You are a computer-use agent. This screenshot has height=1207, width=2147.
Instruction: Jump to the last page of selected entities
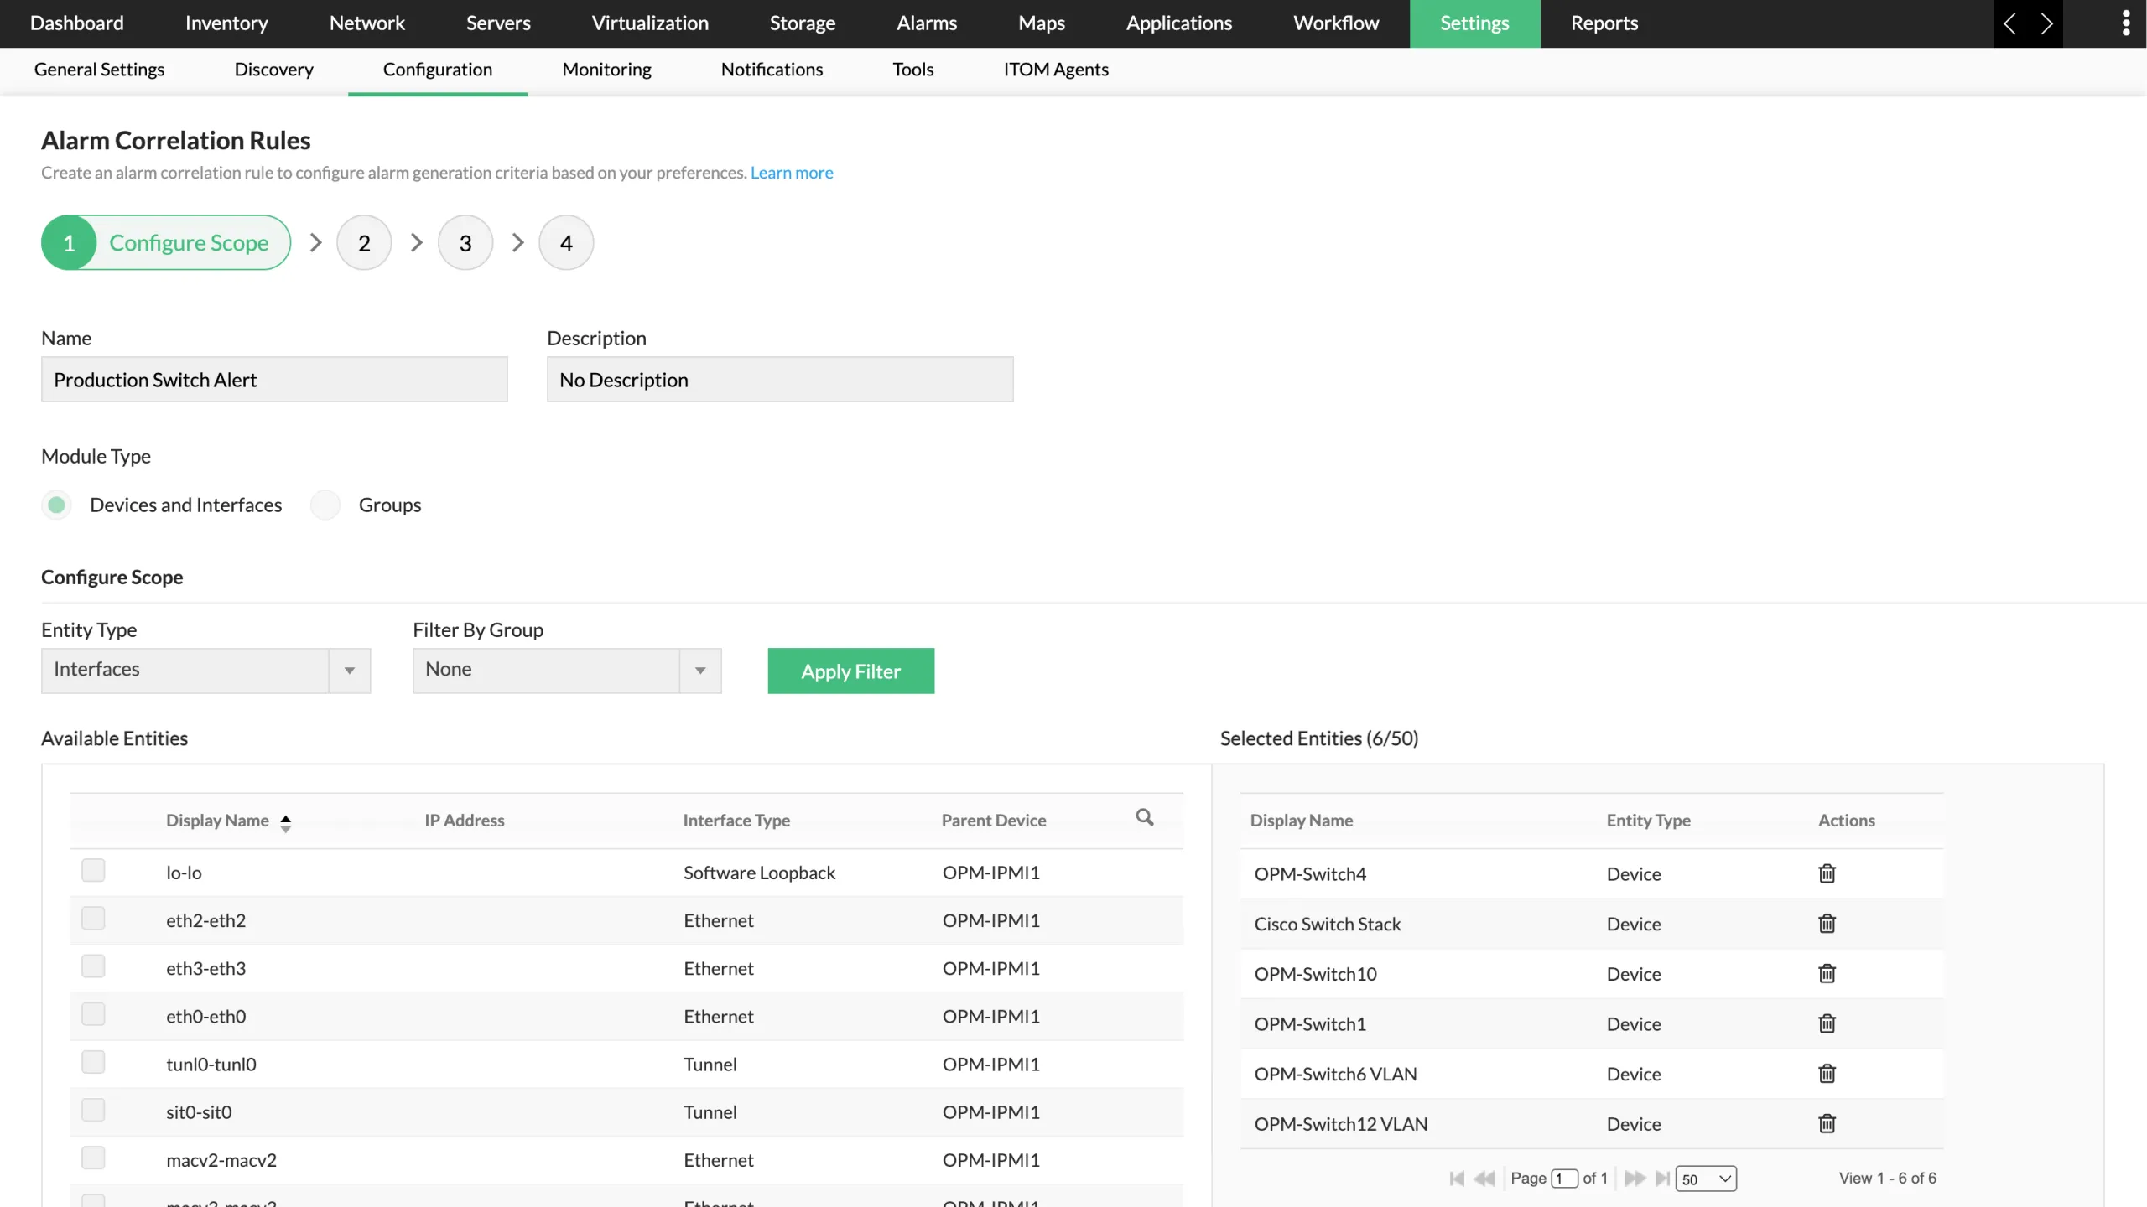click(x=1663, y=1178)
